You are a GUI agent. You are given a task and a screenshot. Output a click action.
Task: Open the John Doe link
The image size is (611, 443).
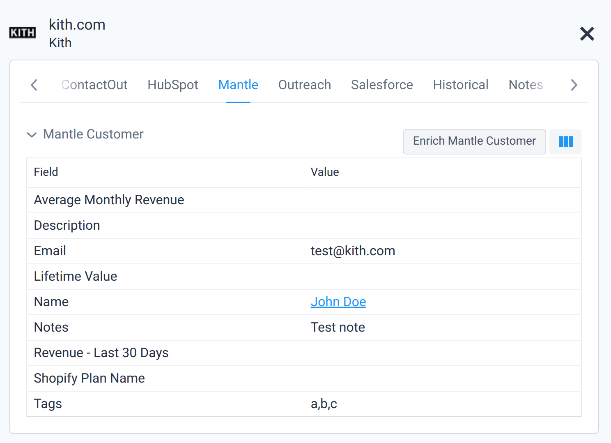338,302
